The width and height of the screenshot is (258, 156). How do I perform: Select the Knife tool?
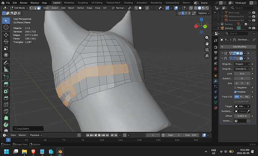point(6,111)
